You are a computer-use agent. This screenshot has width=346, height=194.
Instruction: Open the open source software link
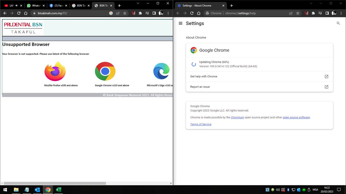[296, 117]
